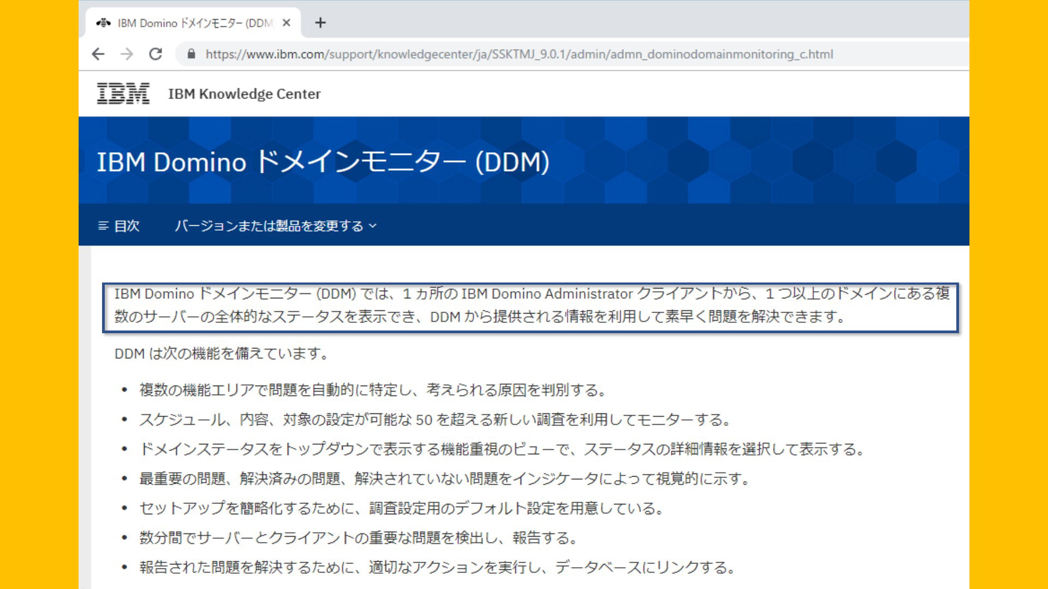Select the IBM Domino ドメインモニター browser tab
1048x589 pixels.
coord(193,23)
